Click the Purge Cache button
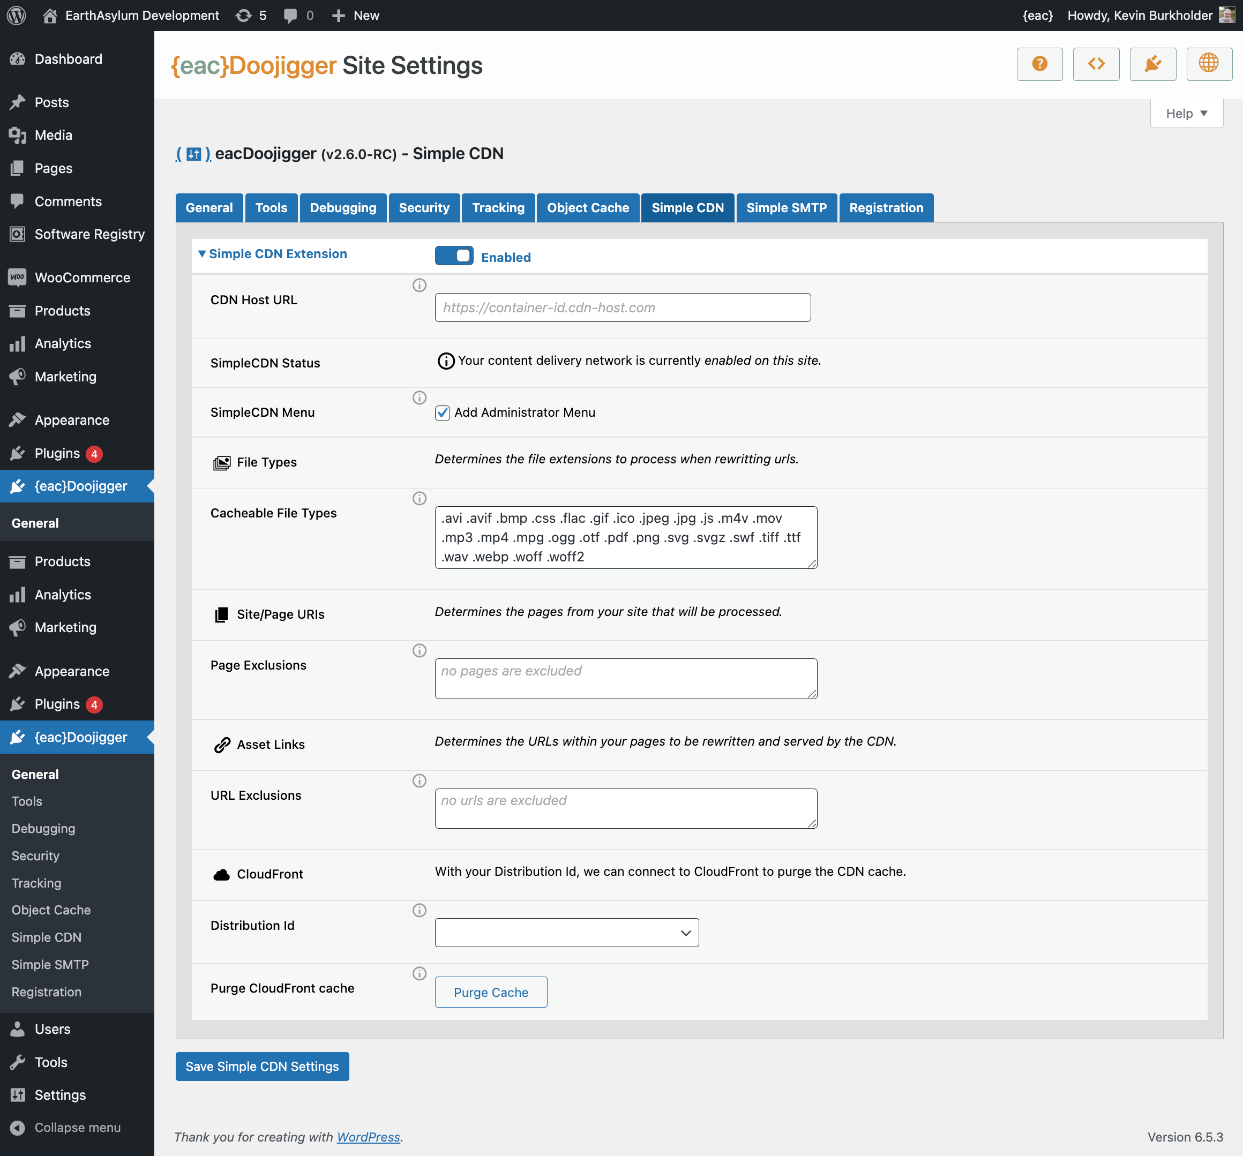The height and width of the screenshot is (1156, 1243). click(x=491, y=992)
